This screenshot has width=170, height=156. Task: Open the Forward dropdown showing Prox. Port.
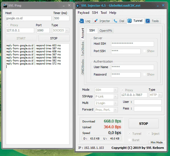click(106, 110)
